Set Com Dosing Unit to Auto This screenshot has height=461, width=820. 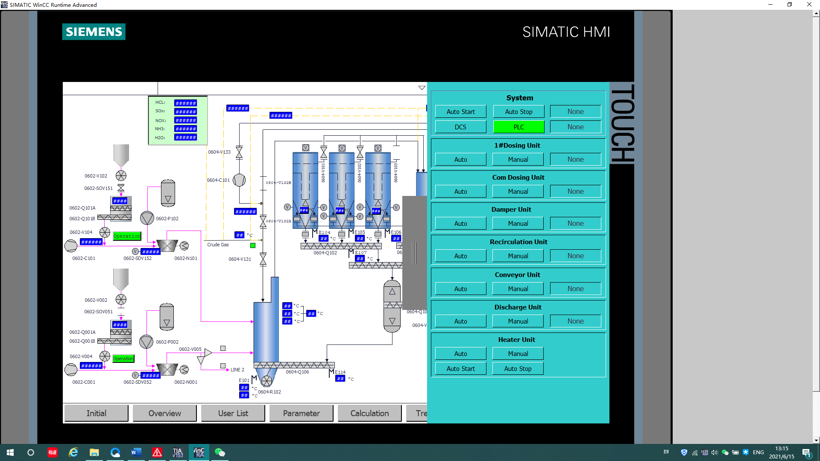(460, 191)
